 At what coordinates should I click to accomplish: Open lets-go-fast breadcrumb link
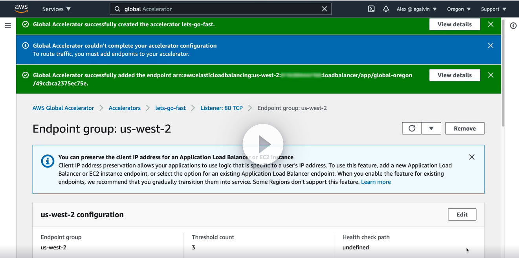click(x=171, y=108)
